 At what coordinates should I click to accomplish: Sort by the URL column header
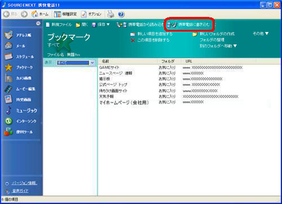[x=219, y=61]
